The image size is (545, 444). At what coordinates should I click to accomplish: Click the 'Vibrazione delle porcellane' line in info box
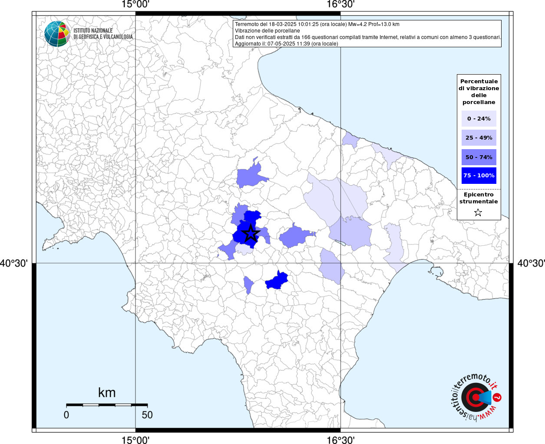click(x=267, y=31)
